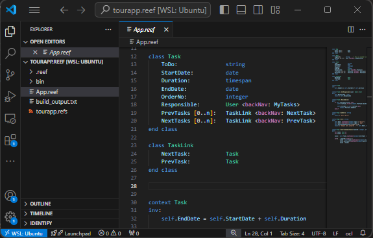Click Ln 28, Col 1 position indicator
The image size is (373, 238).
click(258, 233)
